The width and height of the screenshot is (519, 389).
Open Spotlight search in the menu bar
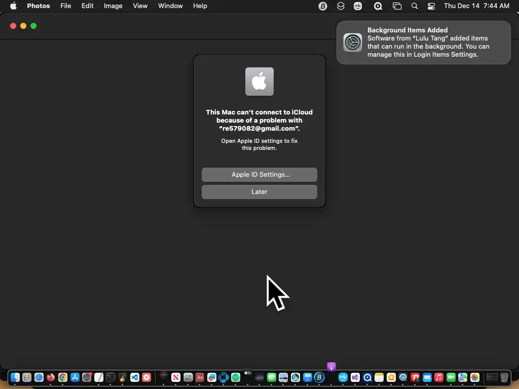[x=415, y=6]
